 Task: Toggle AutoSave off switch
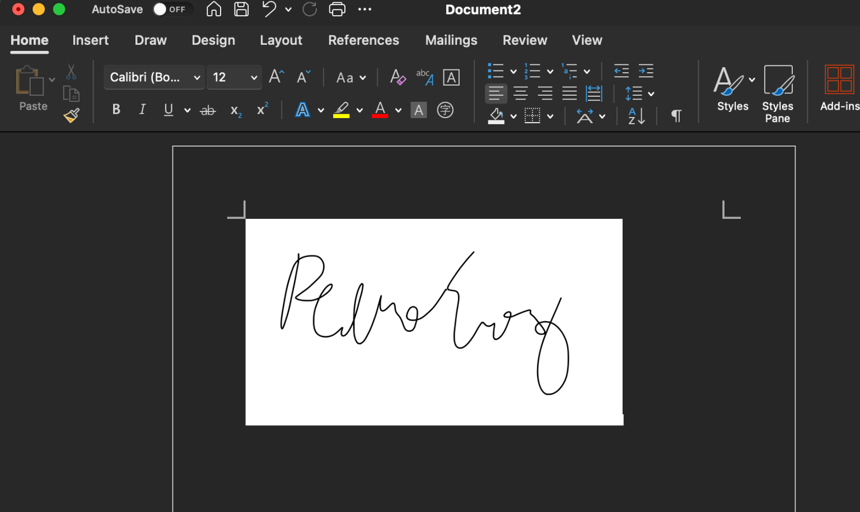click(x=171, y=9)
